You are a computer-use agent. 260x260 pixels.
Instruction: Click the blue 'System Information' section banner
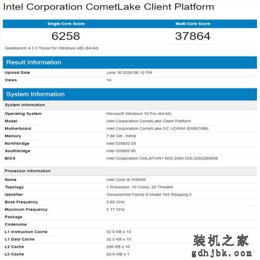point(130,94)
